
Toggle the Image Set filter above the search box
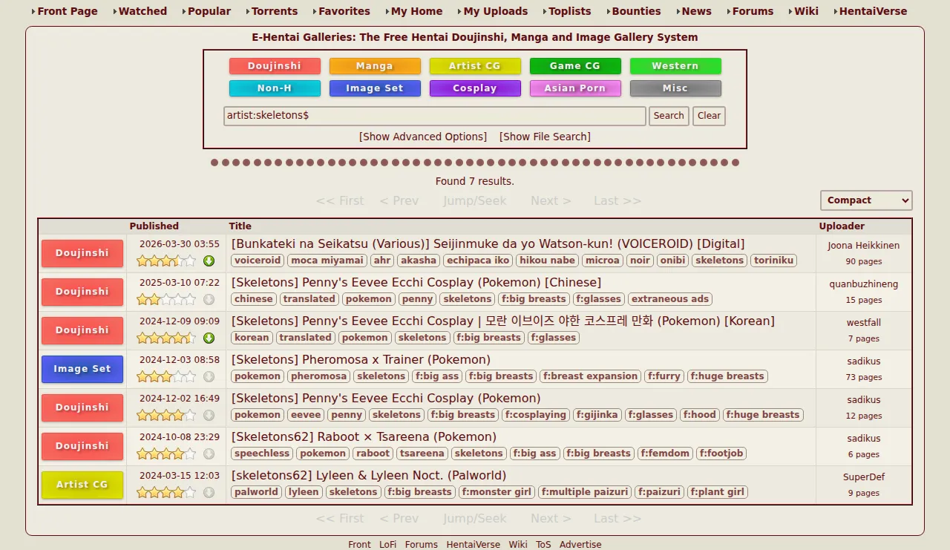pos(375,88)
